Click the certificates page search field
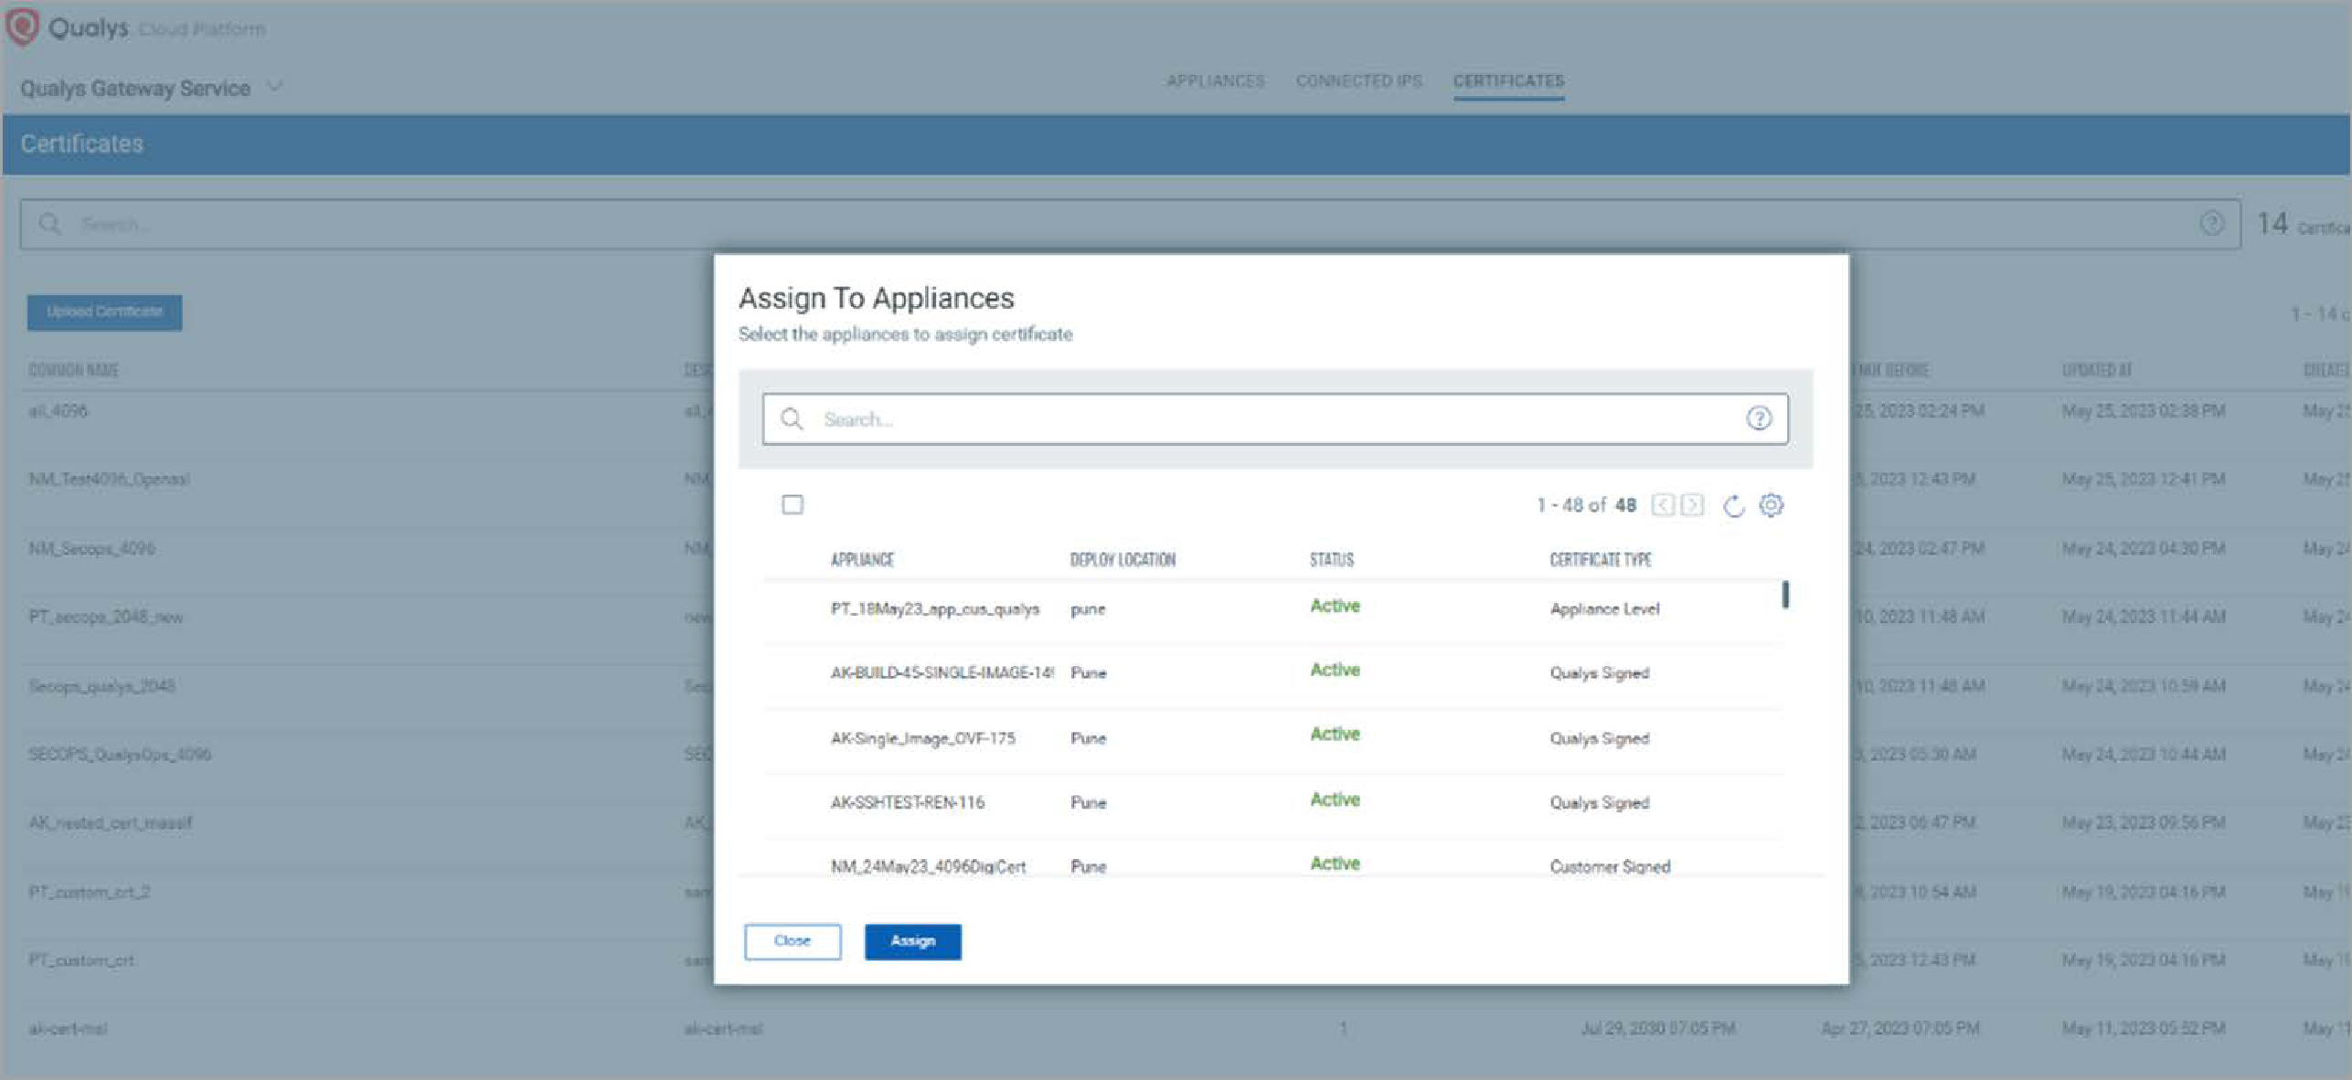2352x1080 pixels. [x=1130, y=224]
